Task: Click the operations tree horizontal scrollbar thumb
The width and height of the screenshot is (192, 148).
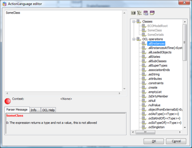Action: tap(145, 132)
